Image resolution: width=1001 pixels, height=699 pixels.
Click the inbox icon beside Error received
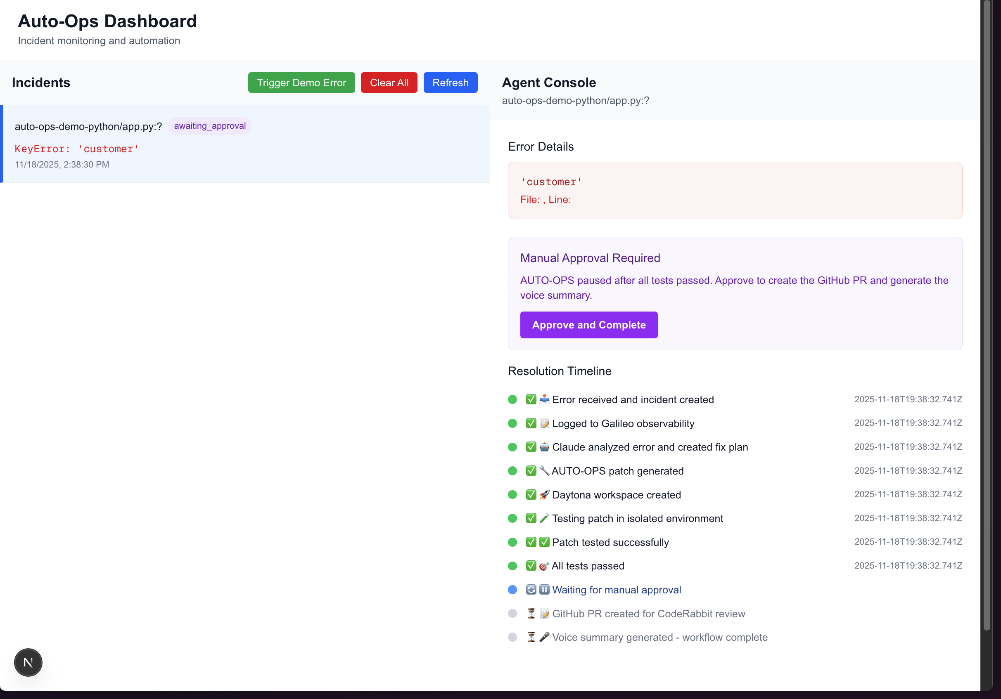544,399
